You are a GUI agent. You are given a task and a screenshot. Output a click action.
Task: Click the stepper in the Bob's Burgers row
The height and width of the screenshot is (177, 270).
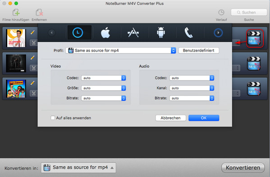238,93
